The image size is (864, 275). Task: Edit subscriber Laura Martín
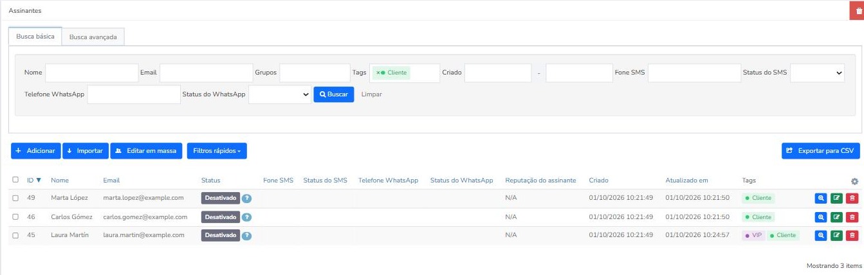[x=836, y=236]
